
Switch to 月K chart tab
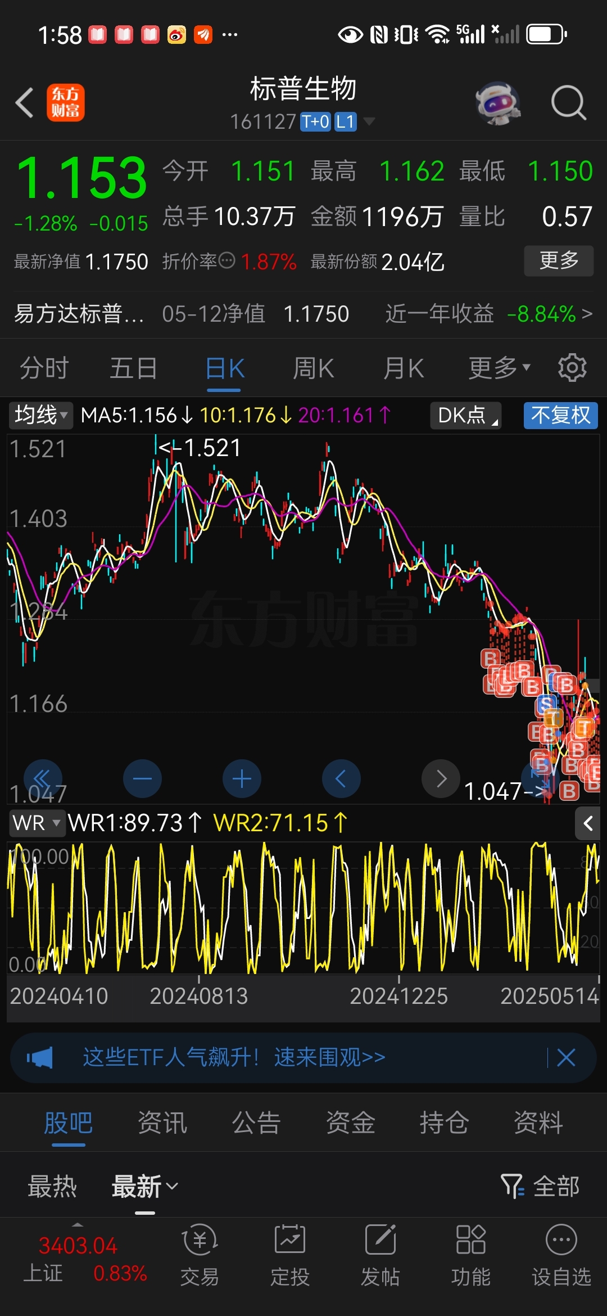coord(404,368)
